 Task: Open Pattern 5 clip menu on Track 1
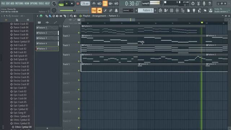coord(83,26)
